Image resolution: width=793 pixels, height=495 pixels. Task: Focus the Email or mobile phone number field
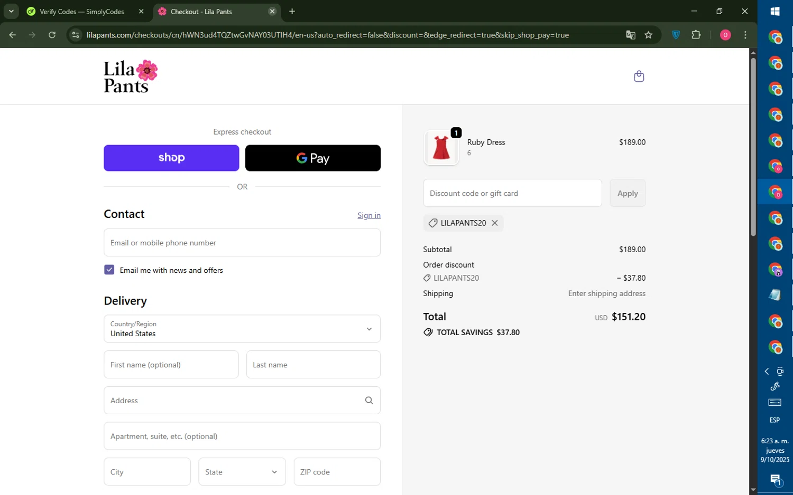click(x=242, y=243)
